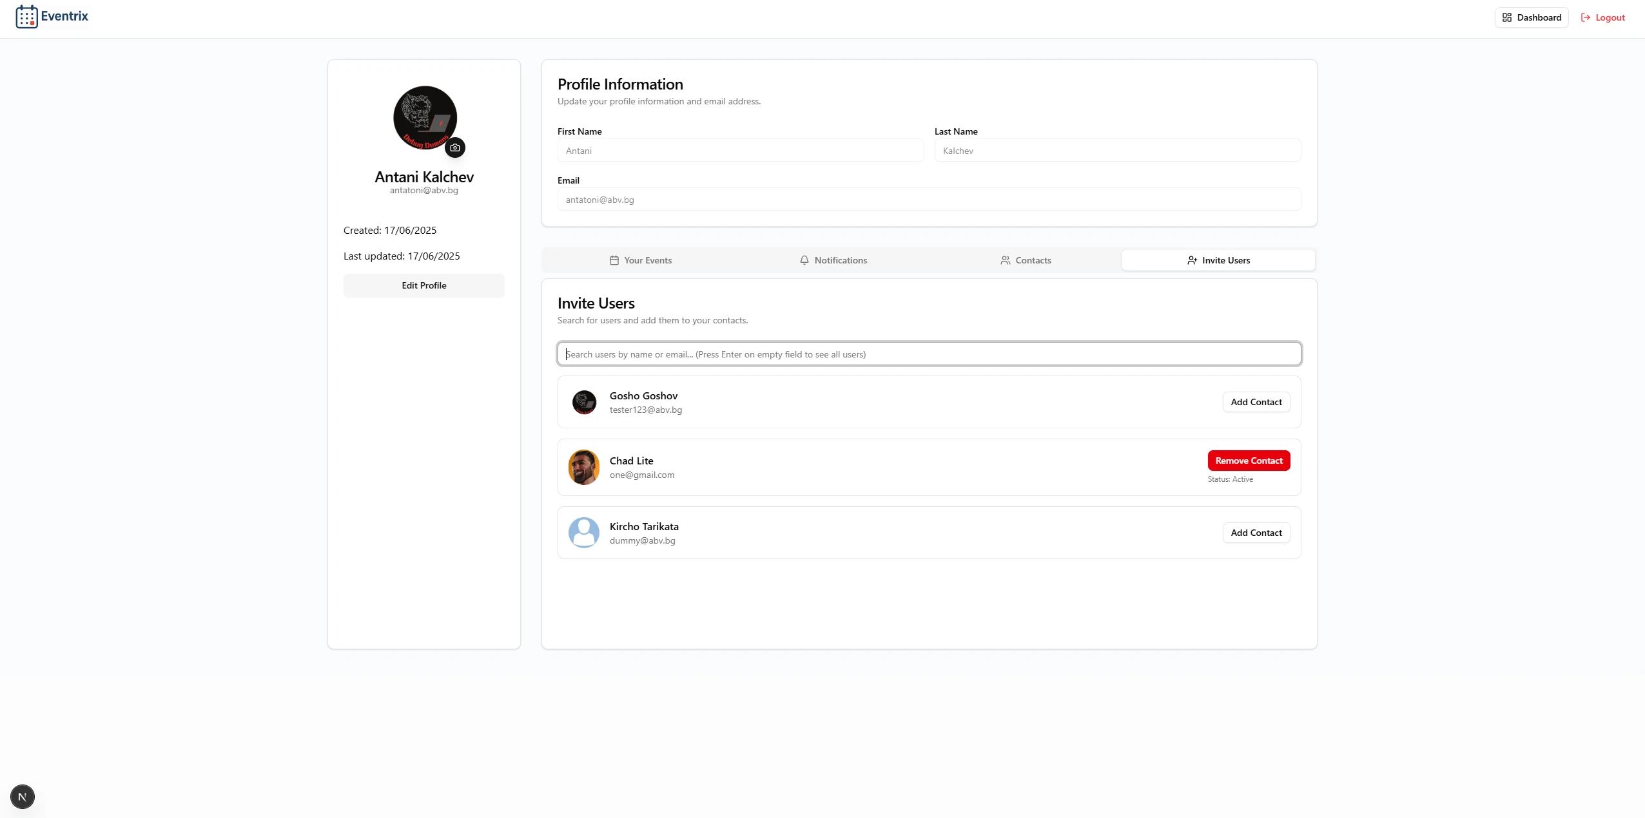
Task: Click the camera icon on profile picture
Action: click(455, 147)
